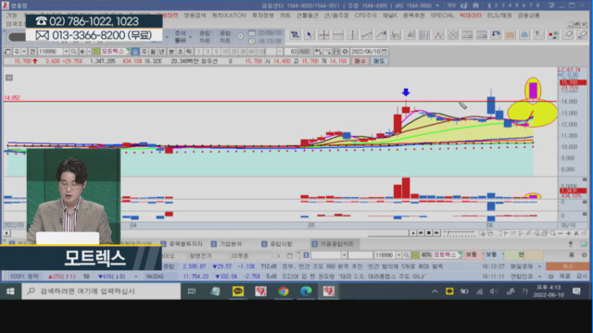This screenshot has height=333, width=593.
Task: Expand the 연합인포 news source dropdown
Action: coord(539,277)
